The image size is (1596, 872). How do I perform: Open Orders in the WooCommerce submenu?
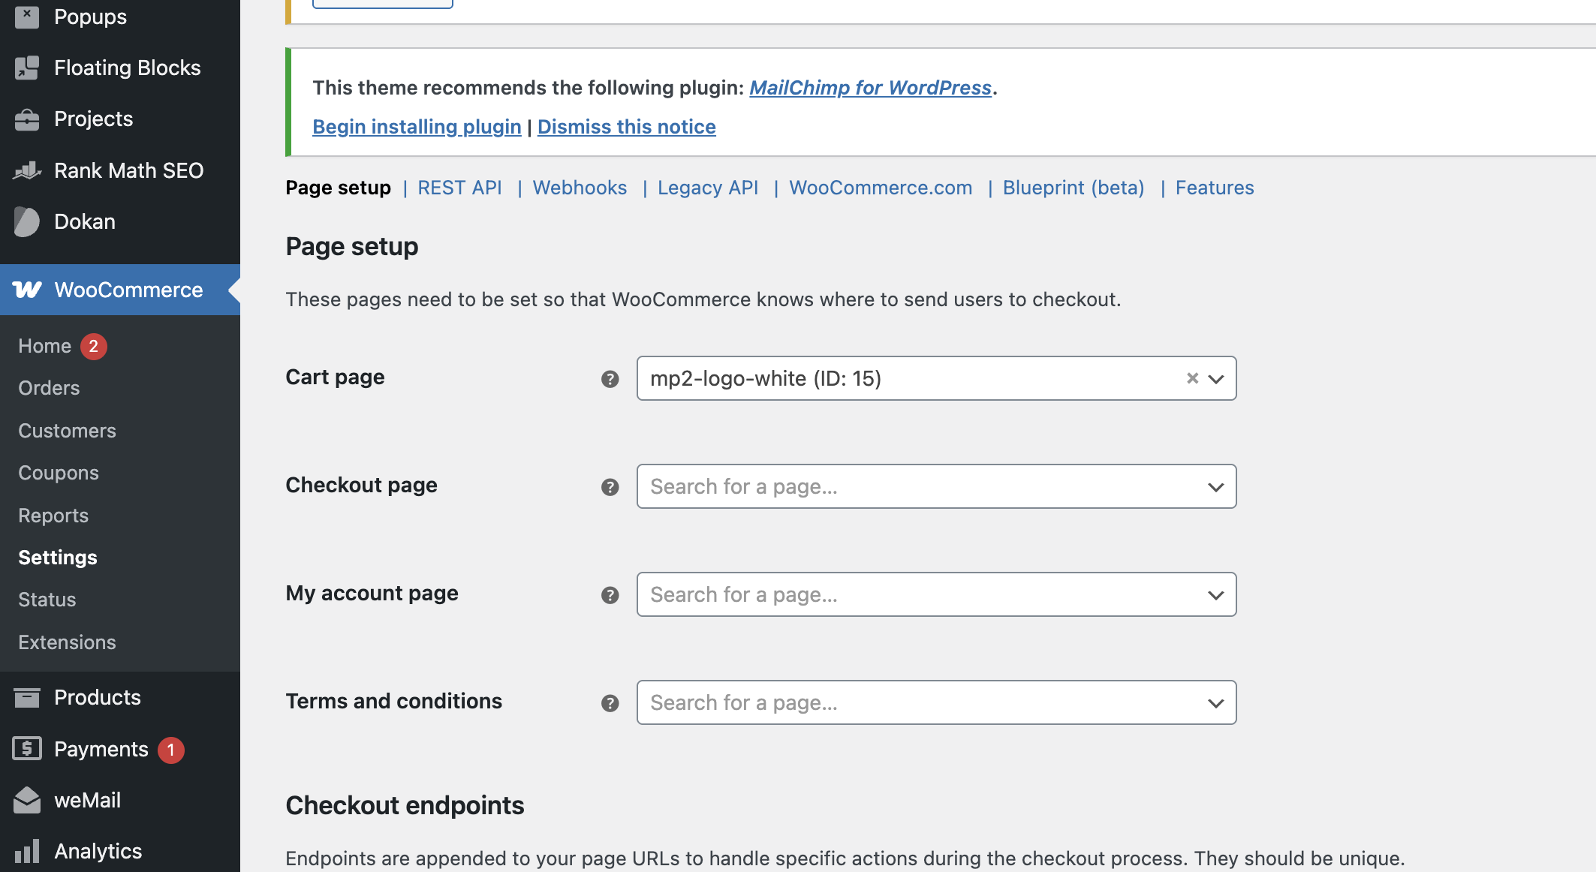[49, 388]
